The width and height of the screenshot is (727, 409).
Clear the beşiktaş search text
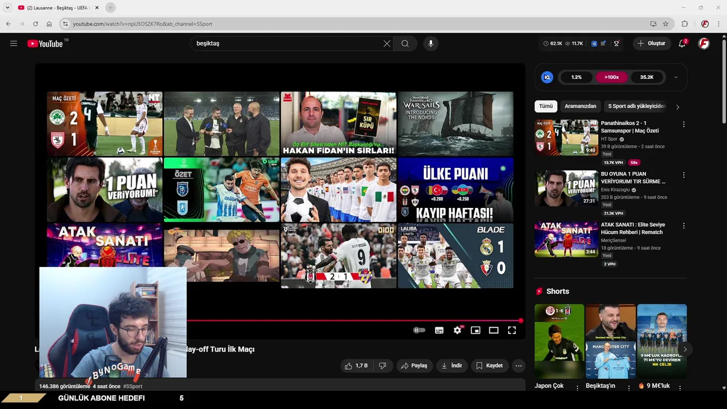point(387,44)
